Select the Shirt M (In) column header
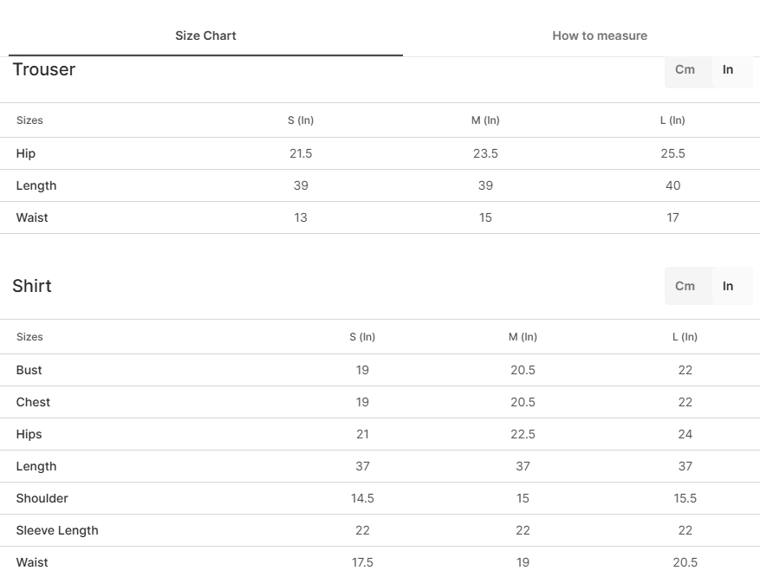This screenshot has height=577, width=760. pos(523,337)
